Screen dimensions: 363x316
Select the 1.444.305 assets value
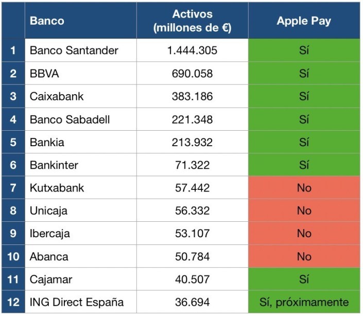point(192,50)
